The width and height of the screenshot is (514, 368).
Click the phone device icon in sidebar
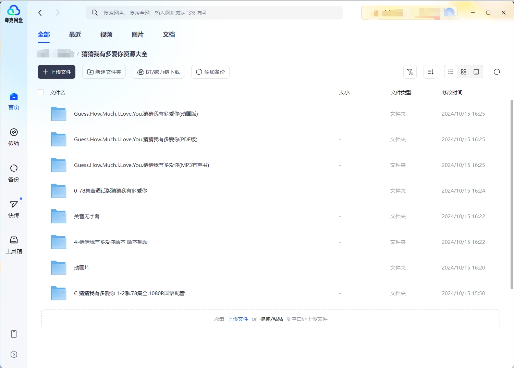coord(14,334)
